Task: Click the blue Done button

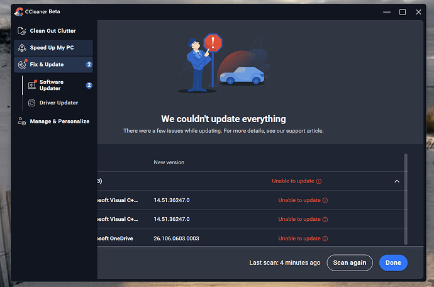Action: [393, 262]
